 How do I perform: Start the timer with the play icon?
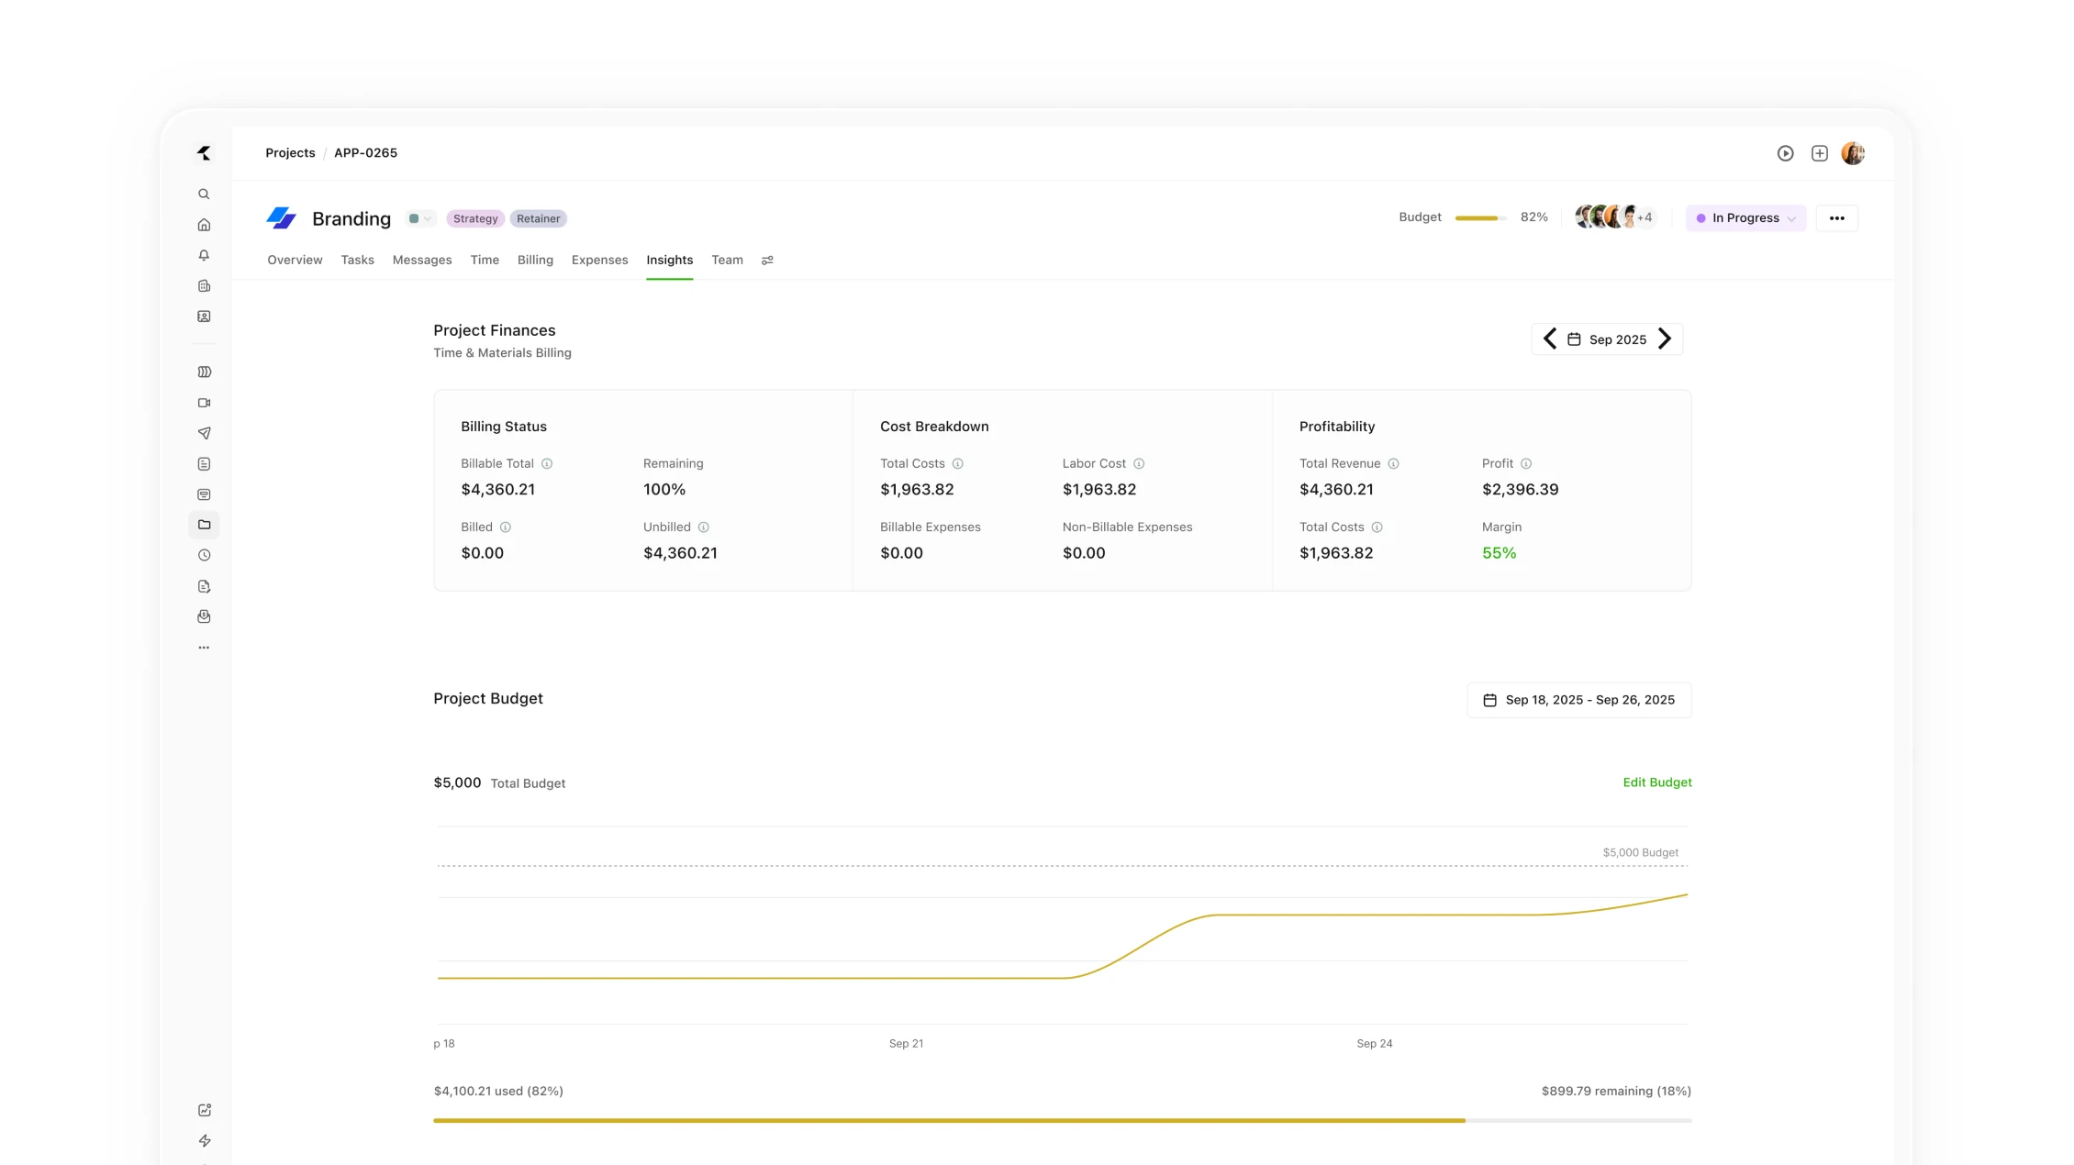1786,153
